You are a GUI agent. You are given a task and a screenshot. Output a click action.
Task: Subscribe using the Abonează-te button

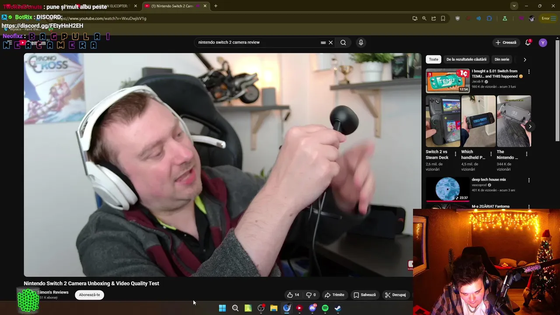pos(90,295)
